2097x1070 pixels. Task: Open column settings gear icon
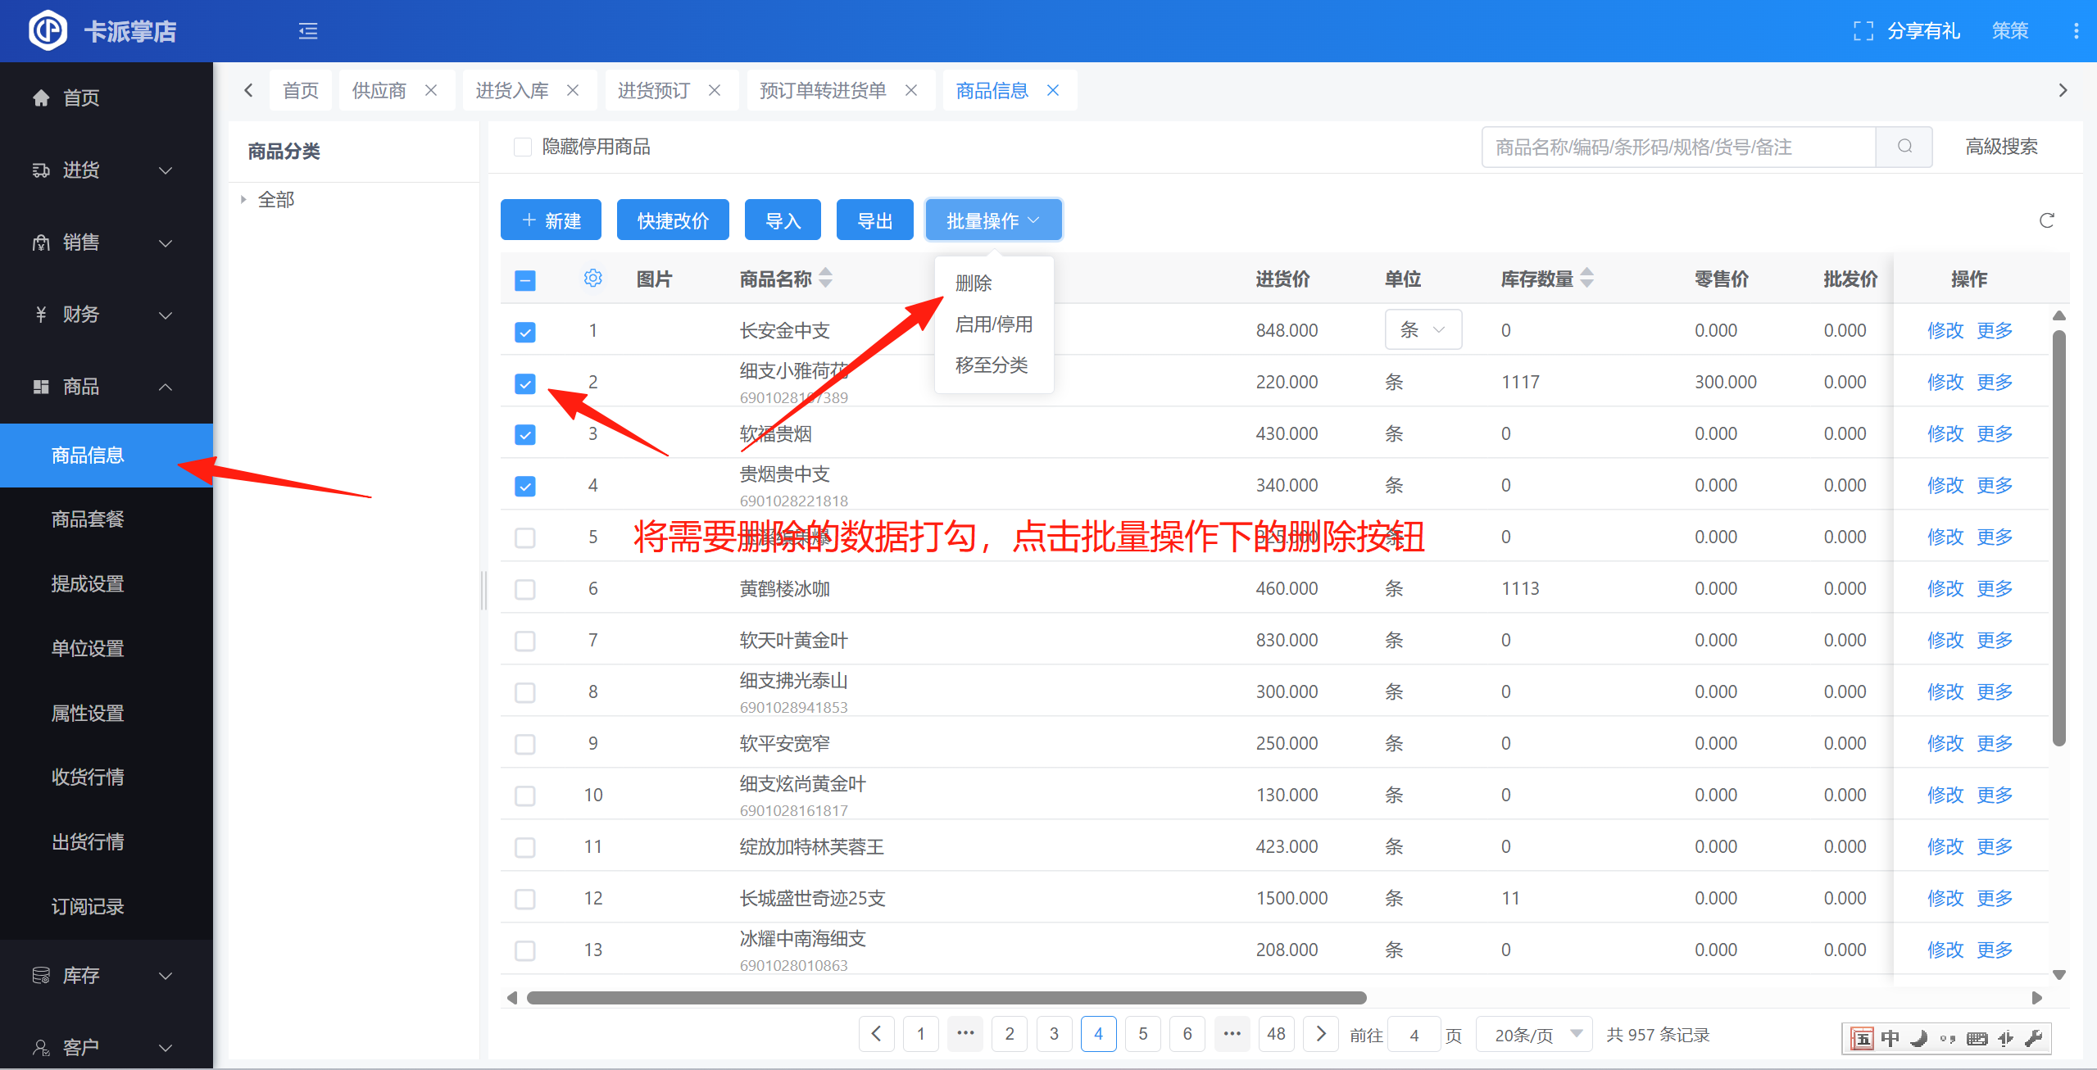click(x=592, y=279)
